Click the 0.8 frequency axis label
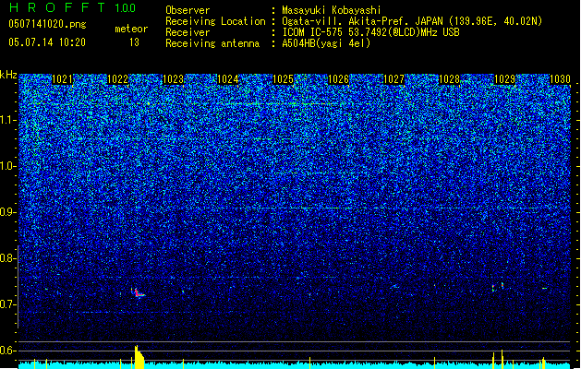Image resolution: width=581 pixels, height=369 pixels. point(8,258)
